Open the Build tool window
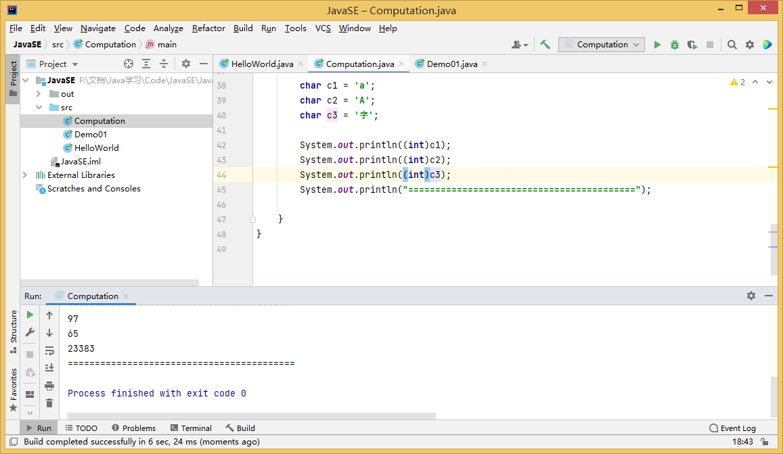Viewport: 783px width, 454px height. pyautogui.click(x=240, y=428)
